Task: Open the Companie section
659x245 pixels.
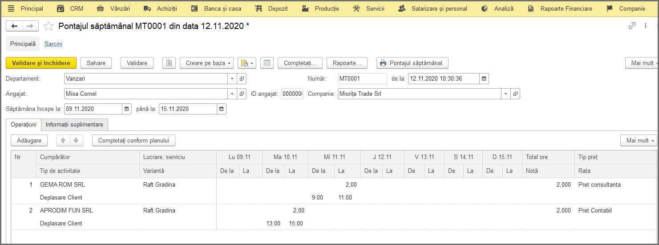Action: [626, 8]
